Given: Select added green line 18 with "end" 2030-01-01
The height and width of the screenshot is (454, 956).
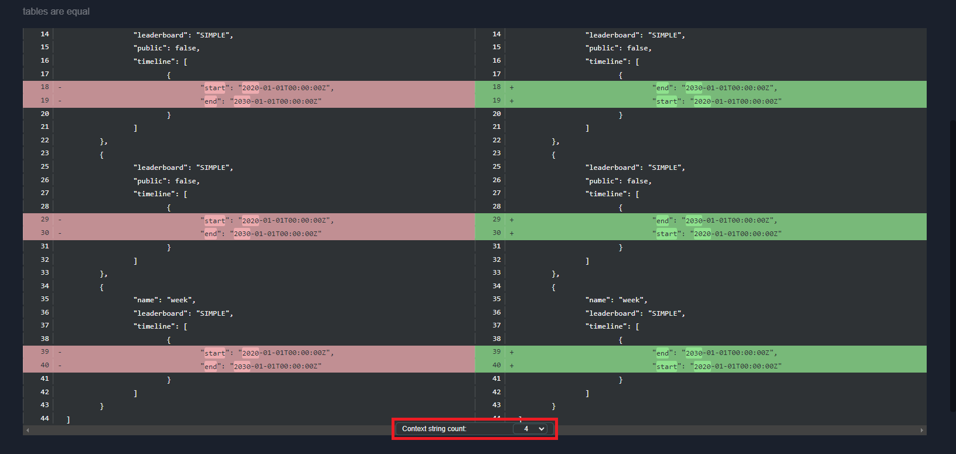Looking at the screenshot, I should click(x=700, y=87).
